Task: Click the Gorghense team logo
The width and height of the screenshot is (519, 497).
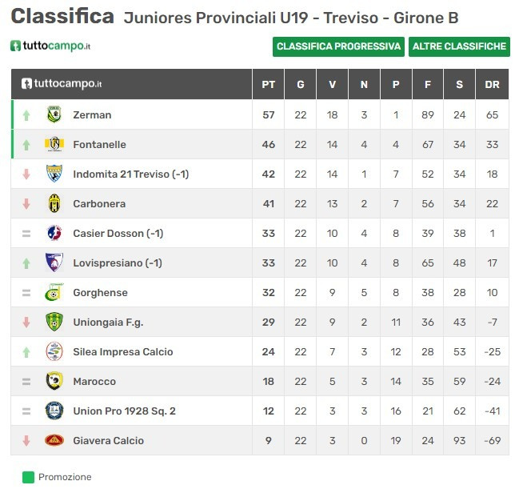Action: (x=54, y=292)
